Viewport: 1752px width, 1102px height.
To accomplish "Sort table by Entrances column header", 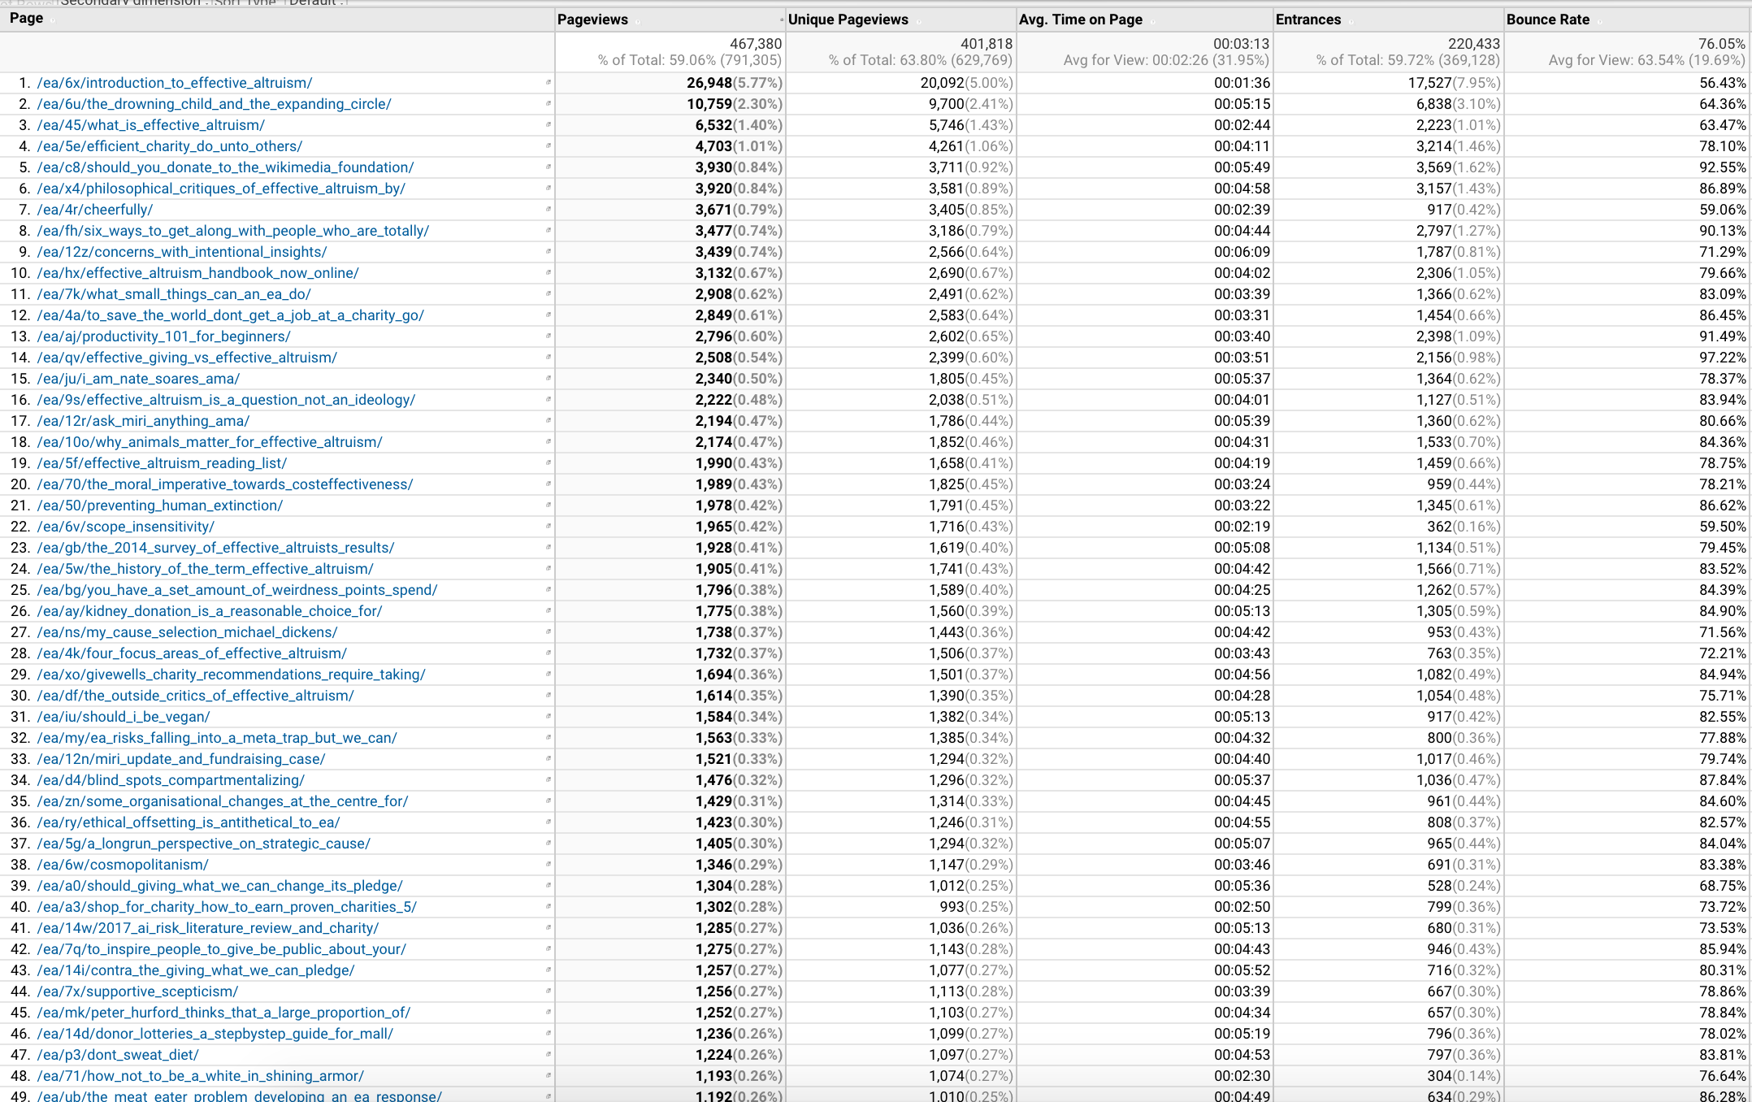I will pos(1307,20).
